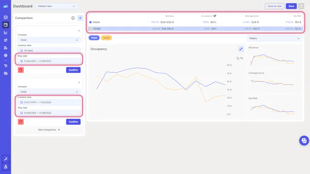The height and width of the screenshot is (174, 310).
Task: Toggle the blue Hotel series pill
Action: point(94,38)
